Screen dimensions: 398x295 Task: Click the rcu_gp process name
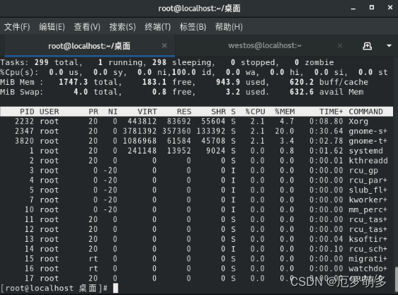[363, 170]
